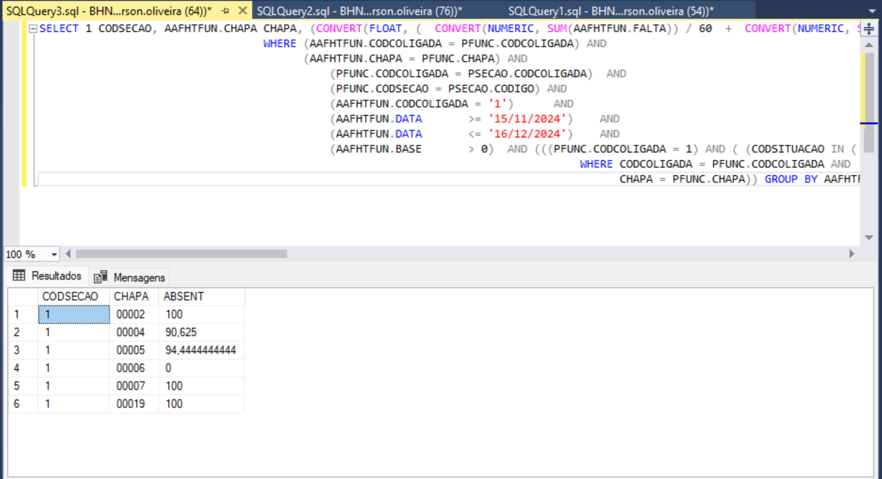Click the highlighted CODSECAO cell in row 1
882x479 pixels.
pos(73,315)
